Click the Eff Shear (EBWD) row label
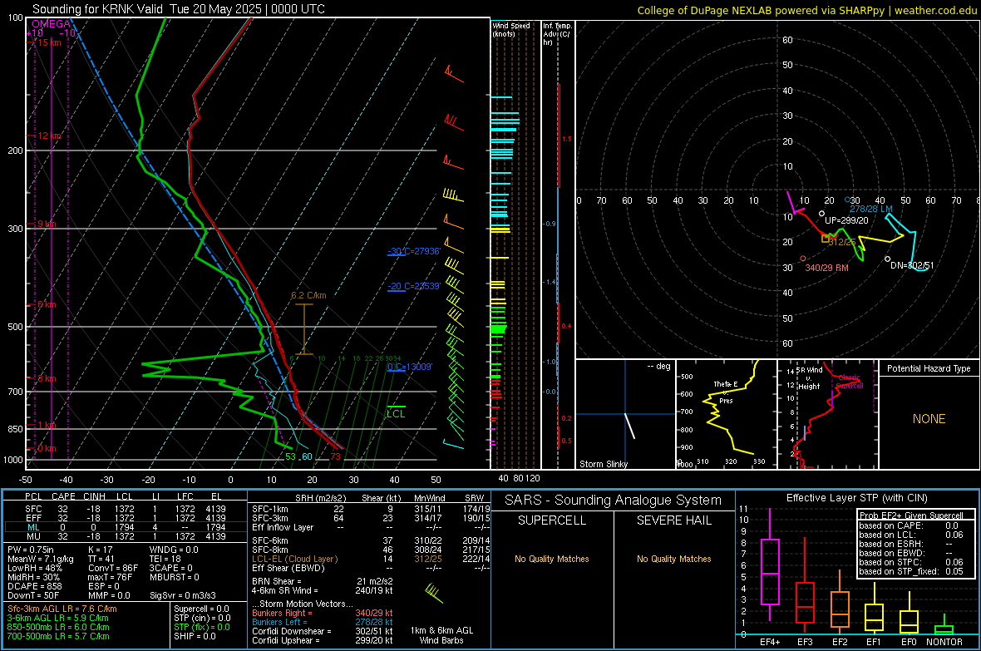The image size is (981, 651). pos(288,569)
